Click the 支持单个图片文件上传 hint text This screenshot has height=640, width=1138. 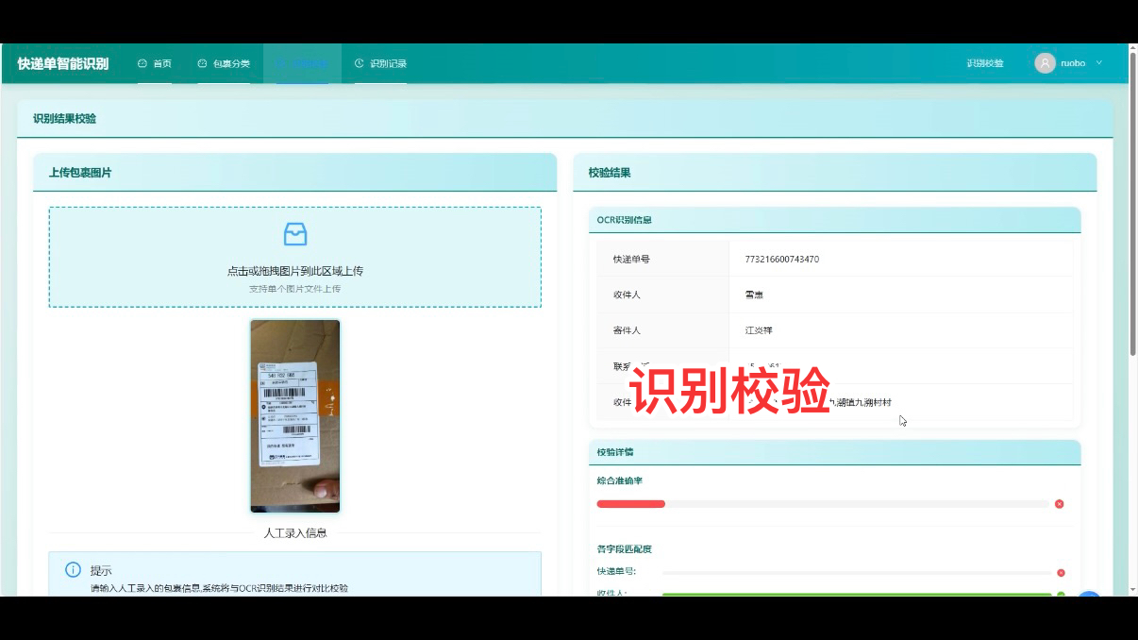click(x=295, y=289)
